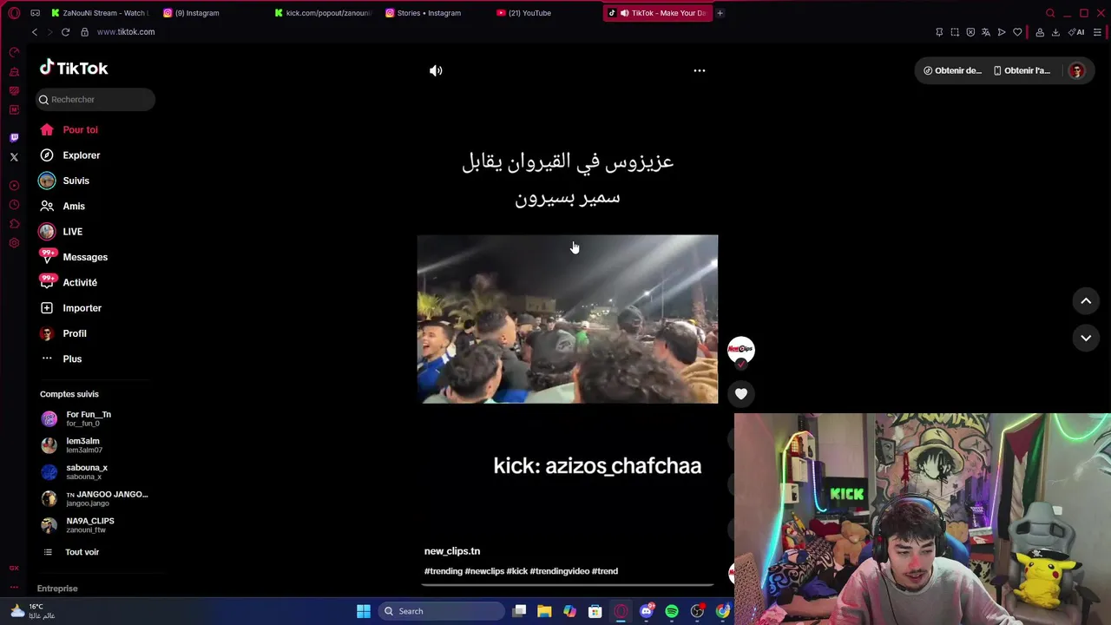Open the AI assistant toolbar icon

pyautogui.click(x=1076, y=32)
